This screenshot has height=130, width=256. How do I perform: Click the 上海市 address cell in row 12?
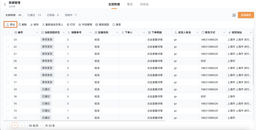click(231, 118)
